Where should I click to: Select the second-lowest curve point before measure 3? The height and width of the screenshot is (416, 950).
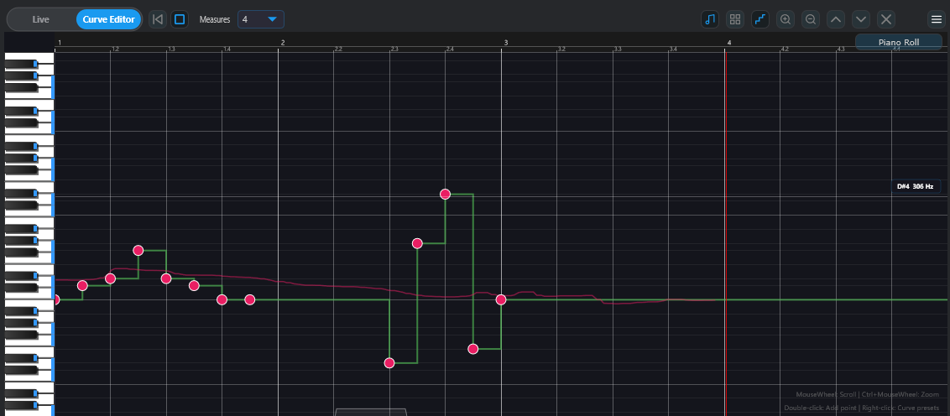[473, 349]
